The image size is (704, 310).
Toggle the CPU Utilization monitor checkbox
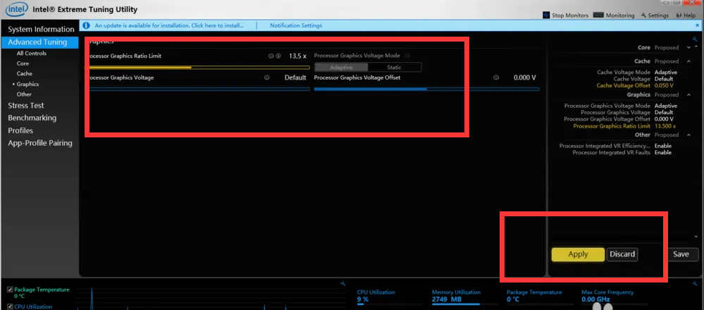[x=11, y=306]
